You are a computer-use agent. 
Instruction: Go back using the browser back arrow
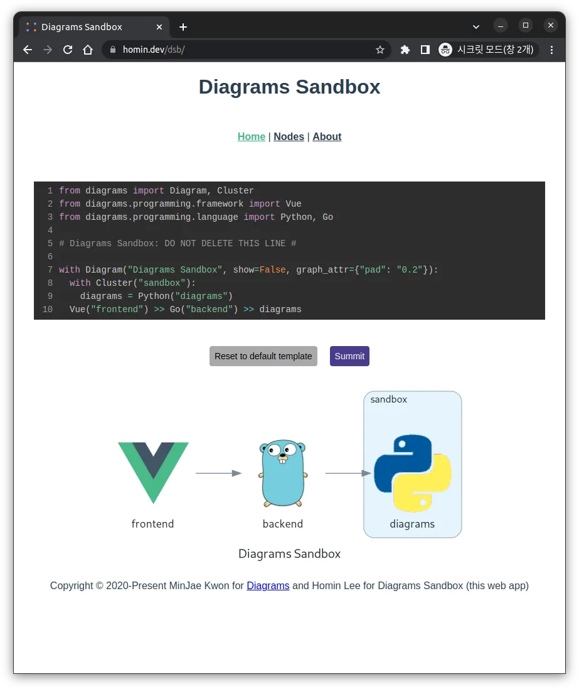click(x=28, y=50)
